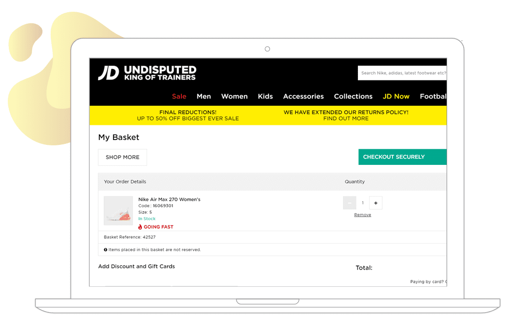The height and width of the screenshot is (318, 509).
Task: Open the Final Reductions sale banner
Action: pyautogui.click(x=188, y=115)
